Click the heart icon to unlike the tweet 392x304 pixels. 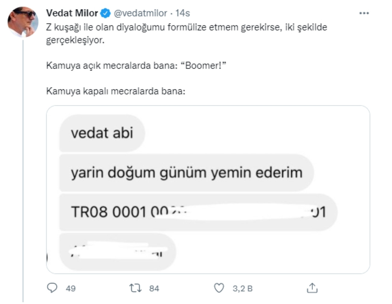pyautogui.click(x=218, y=288)
